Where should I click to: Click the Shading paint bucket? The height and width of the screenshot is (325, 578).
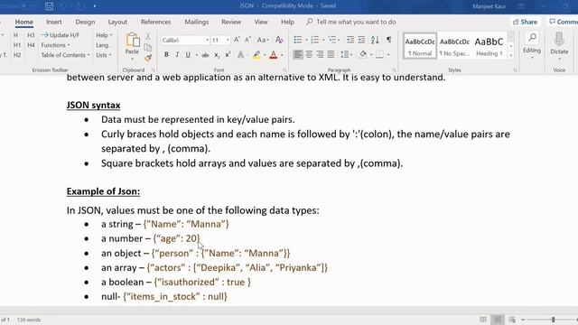pos(363,54)
